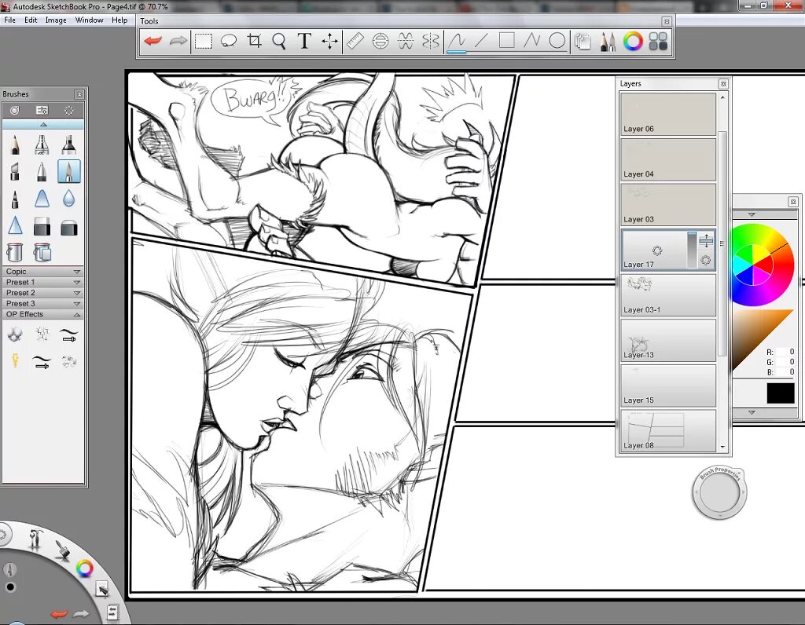Click the Brush Properties puck

719,493
